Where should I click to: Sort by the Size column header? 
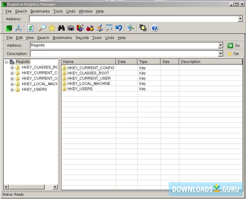pyautogui.click(x=170, y=62)
